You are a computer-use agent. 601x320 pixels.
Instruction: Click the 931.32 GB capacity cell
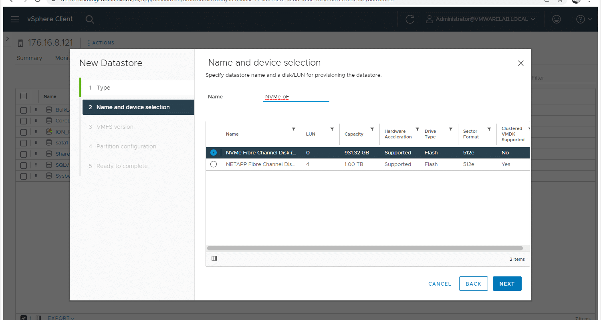(357, 153)
